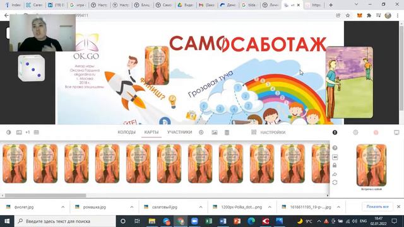Image resolution: width=404 pixels, height=227 pixels.
Task: Close the downloads bar with X
Action: coord(398,207)
